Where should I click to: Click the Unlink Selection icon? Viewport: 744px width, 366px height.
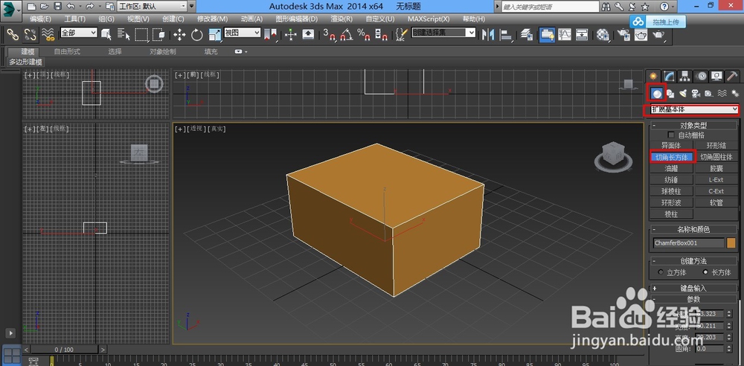[30, 35]
